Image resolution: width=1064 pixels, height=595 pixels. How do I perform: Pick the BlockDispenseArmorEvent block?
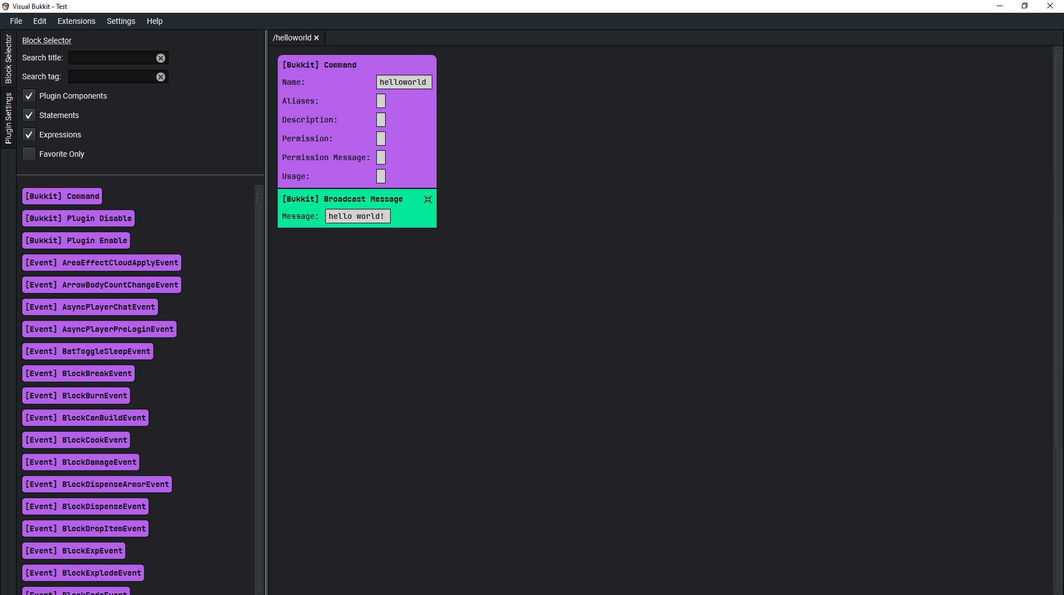(x=97, y=485)
